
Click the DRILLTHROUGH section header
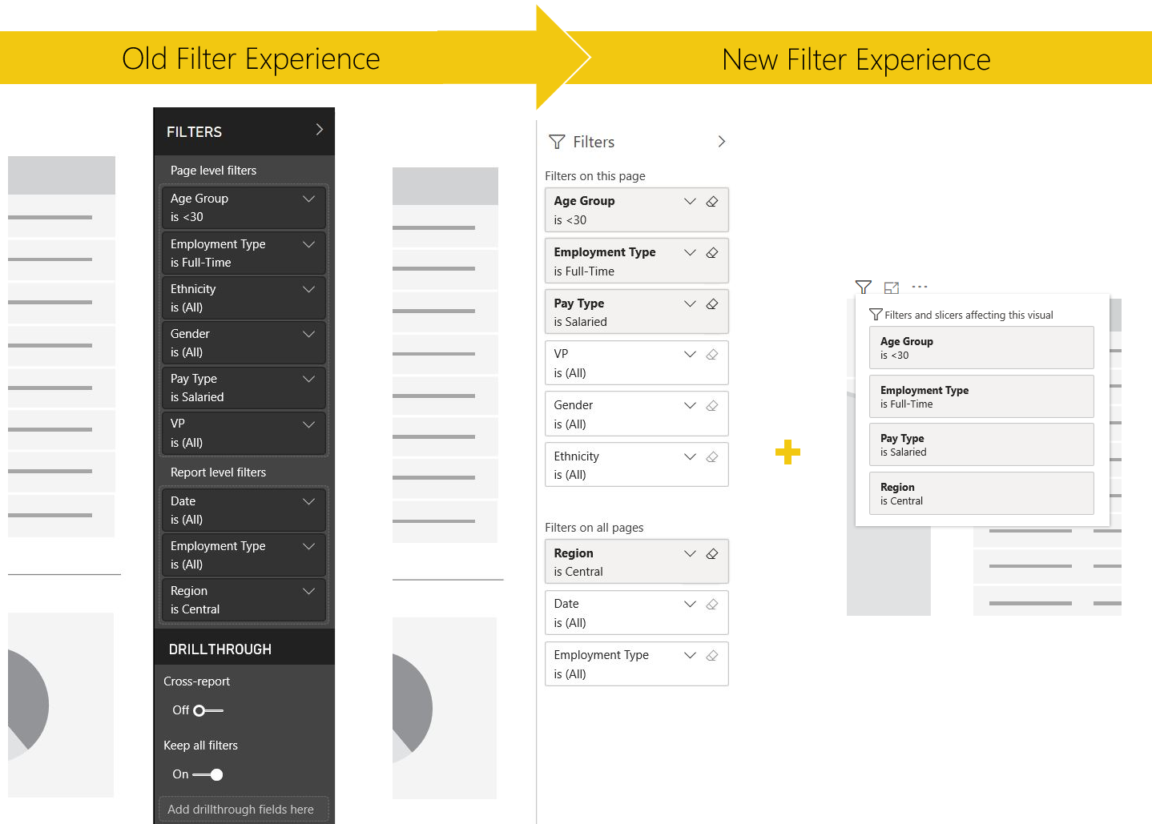(220, 649)
